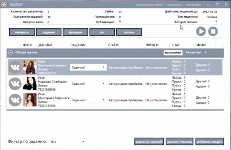
Task: Click the ИНФО column header
Action: pos(201,45)
